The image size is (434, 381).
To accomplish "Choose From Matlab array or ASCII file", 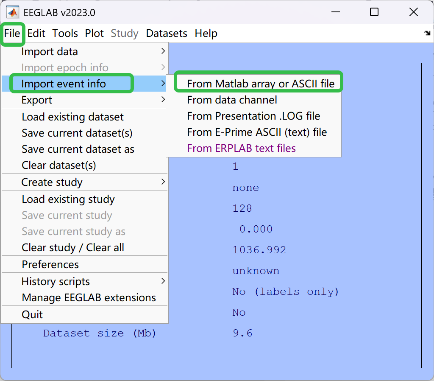I will (x=254, y=84).
